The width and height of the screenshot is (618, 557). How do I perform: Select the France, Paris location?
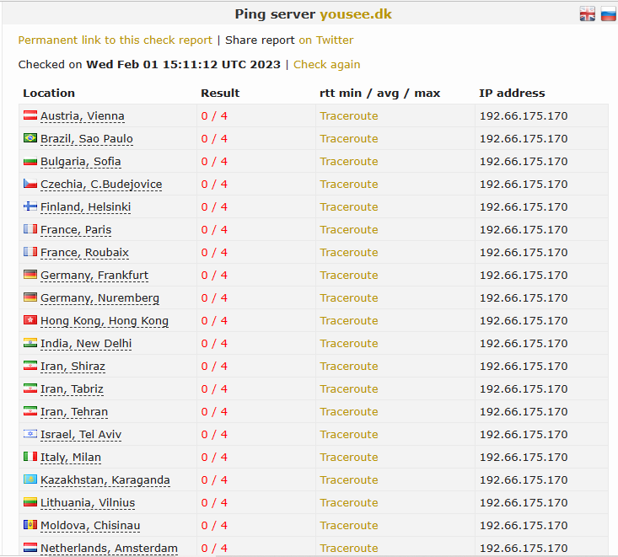pos(76,230)
